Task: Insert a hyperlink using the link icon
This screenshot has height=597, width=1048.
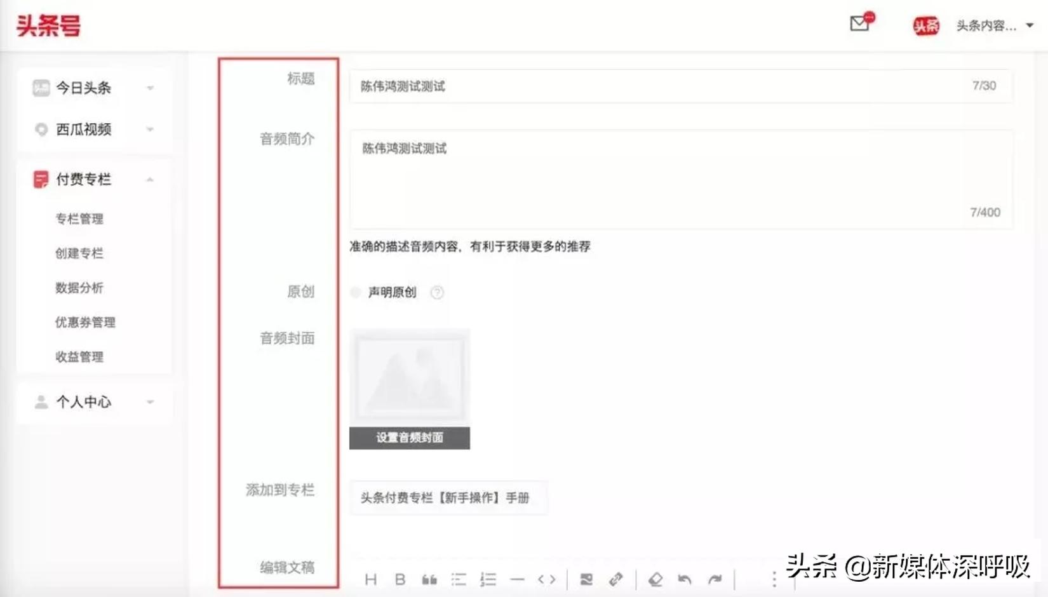Action: (x=615, y=579)
